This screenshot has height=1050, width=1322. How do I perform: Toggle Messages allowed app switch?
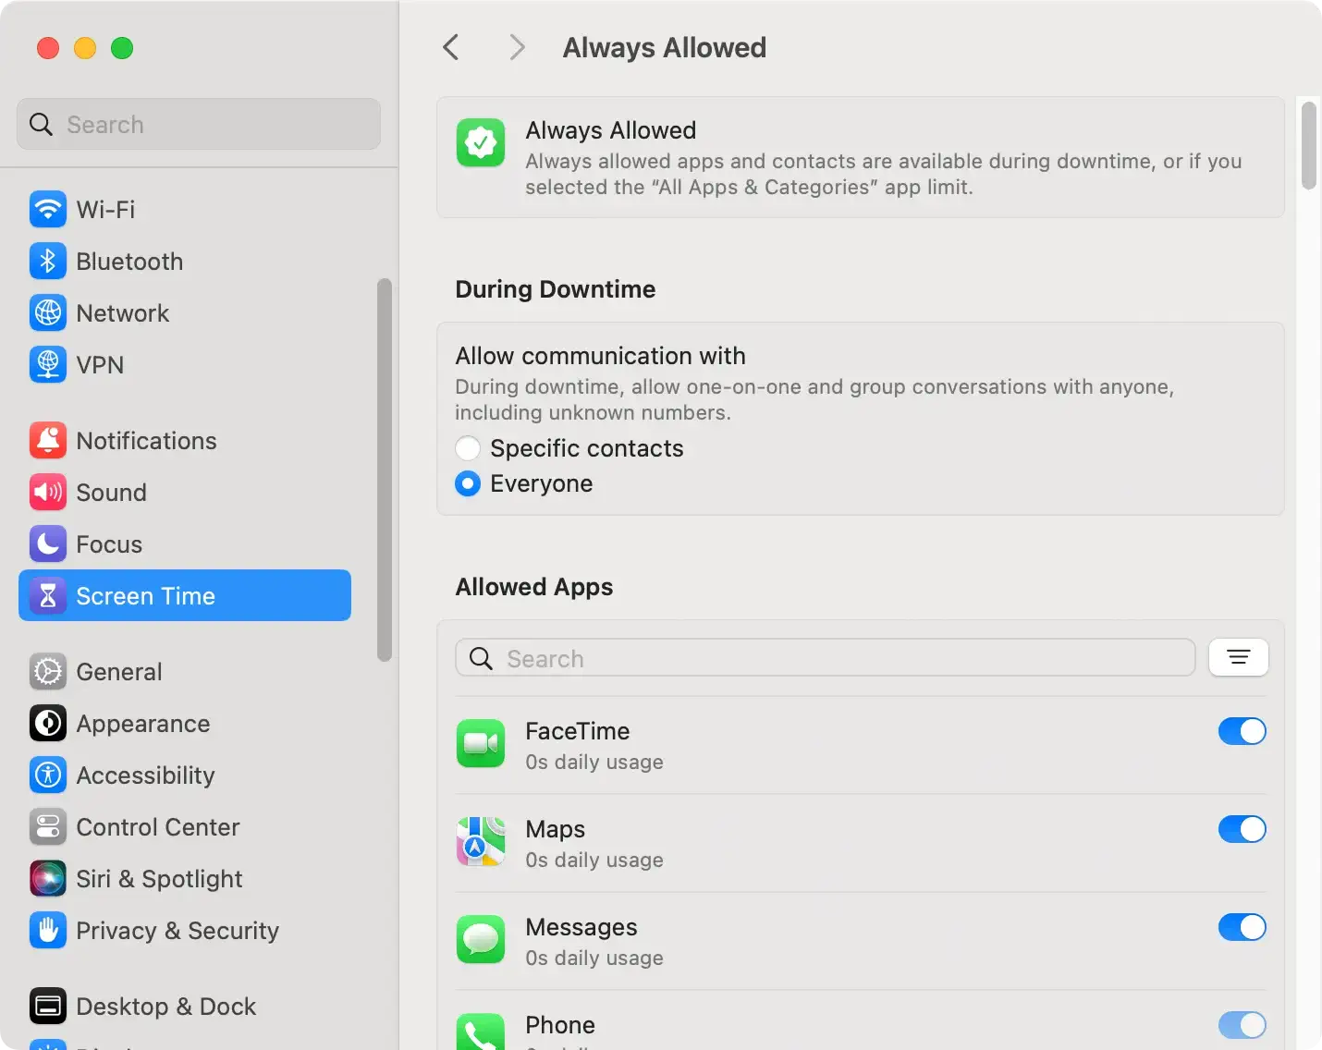[x=1242, y=927]
